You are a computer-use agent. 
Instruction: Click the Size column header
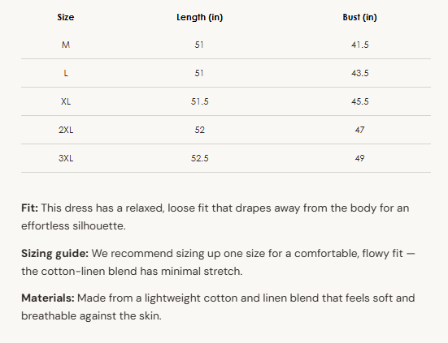pyautogui.click(x=66, y=17)
